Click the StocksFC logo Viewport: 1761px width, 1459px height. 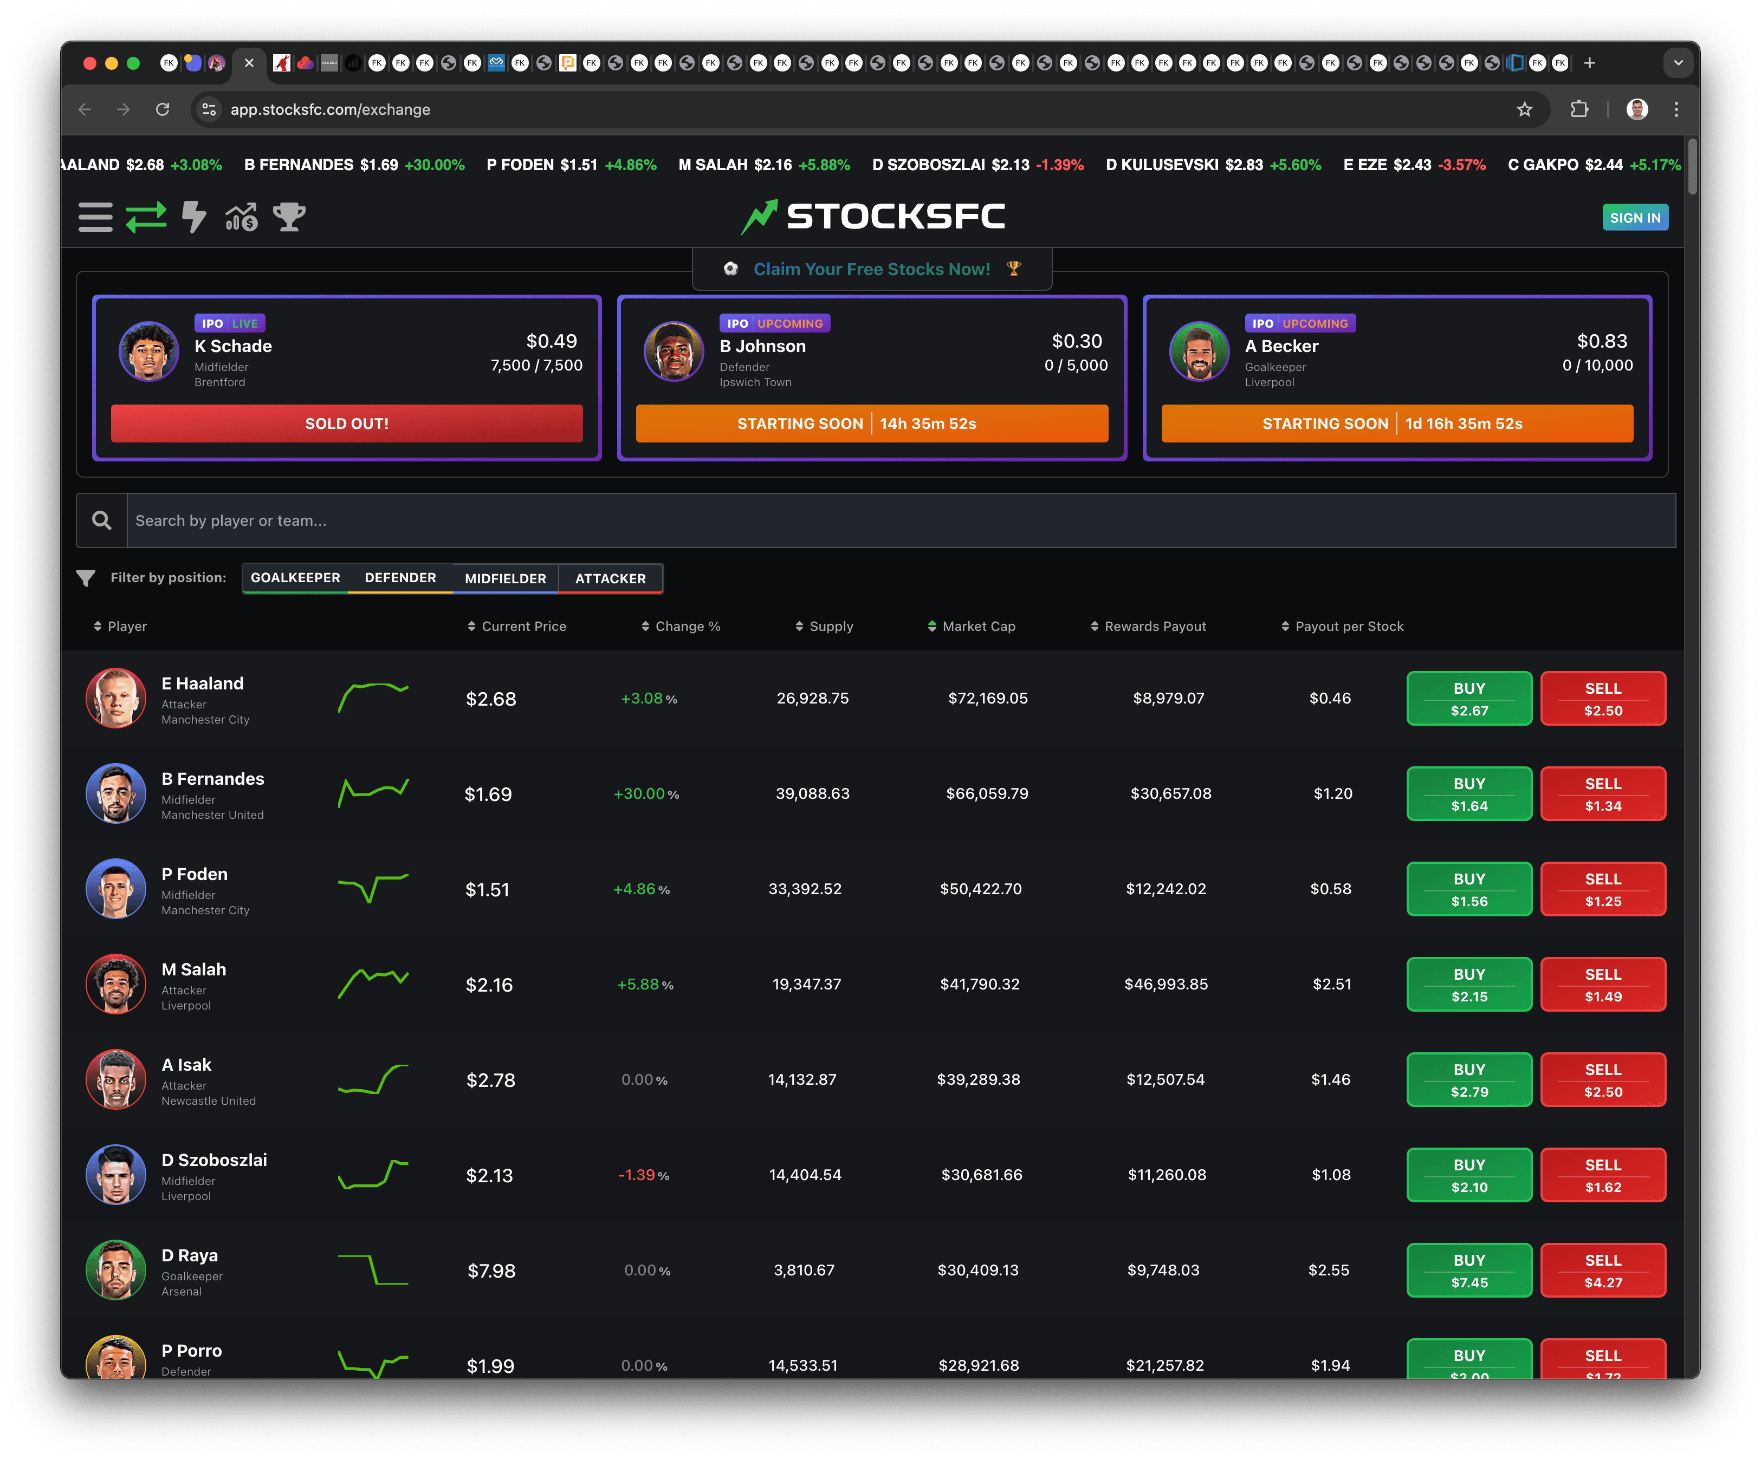click(x=872, y=216)
